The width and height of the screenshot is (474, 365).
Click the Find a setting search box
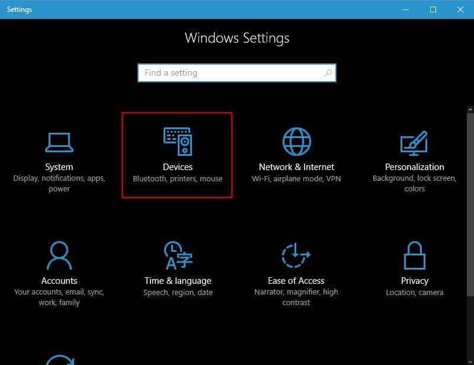point(236,73)
